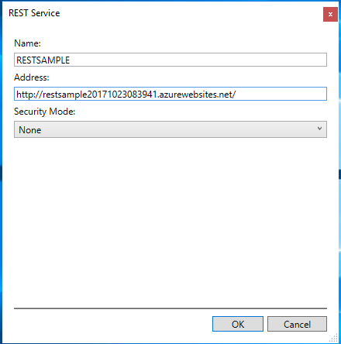Click the resize grip in dialog corner
This screenshot has width=341, height=344.
point(334,338)
